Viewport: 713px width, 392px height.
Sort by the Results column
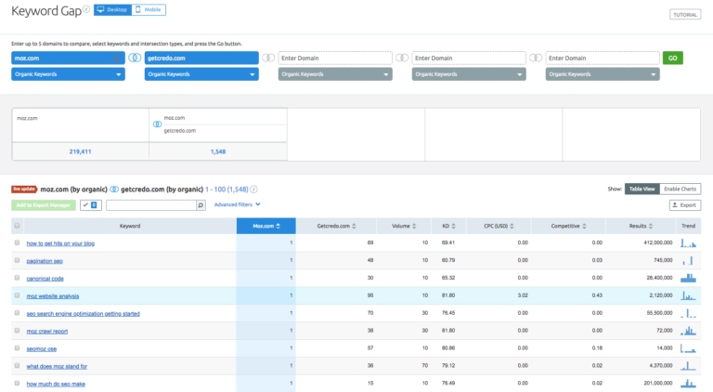coord(641,226)
